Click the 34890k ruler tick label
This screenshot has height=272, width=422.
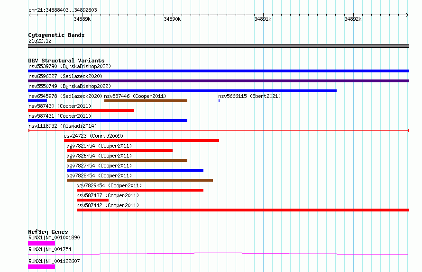172,19
